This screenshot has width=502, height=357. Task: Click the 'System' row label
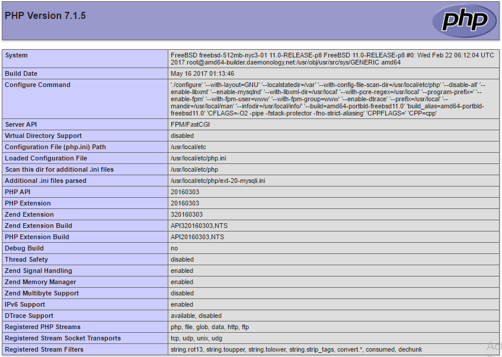pyautogui.click(x=17, y=55)
